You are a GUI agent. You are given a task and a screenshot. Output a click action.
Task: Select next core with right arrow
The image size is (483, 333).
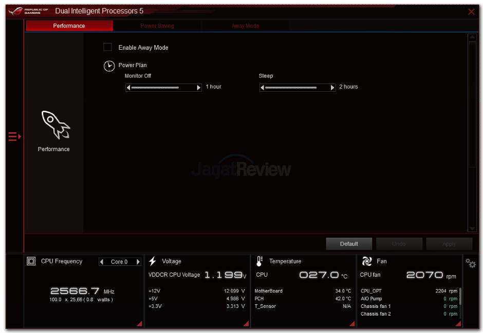tap(138, 262)
